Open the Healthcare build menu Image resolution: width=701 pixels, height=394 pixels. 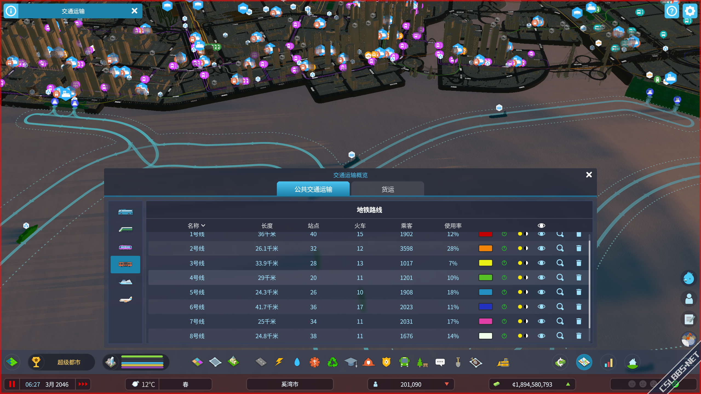[315, 362]
